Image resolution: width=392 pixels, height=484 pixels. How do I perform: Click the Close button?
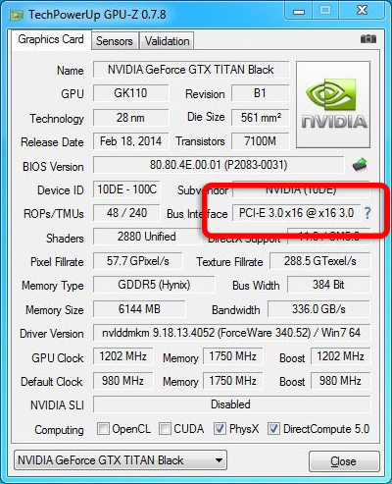(344, 461)
